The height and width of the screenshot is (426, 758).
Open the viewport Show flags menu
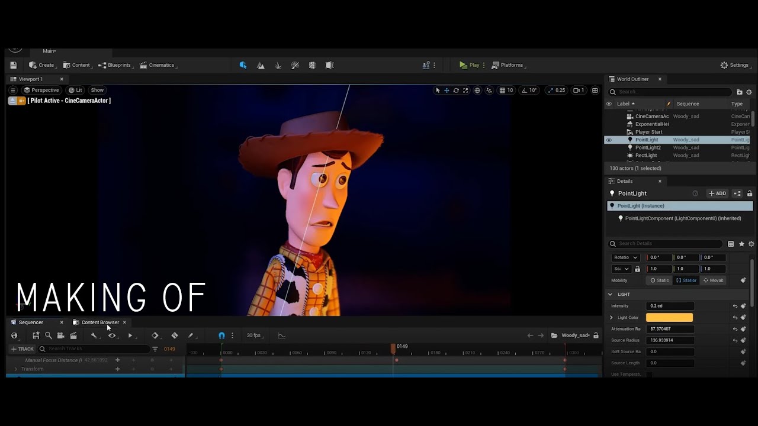pos(97,91)
